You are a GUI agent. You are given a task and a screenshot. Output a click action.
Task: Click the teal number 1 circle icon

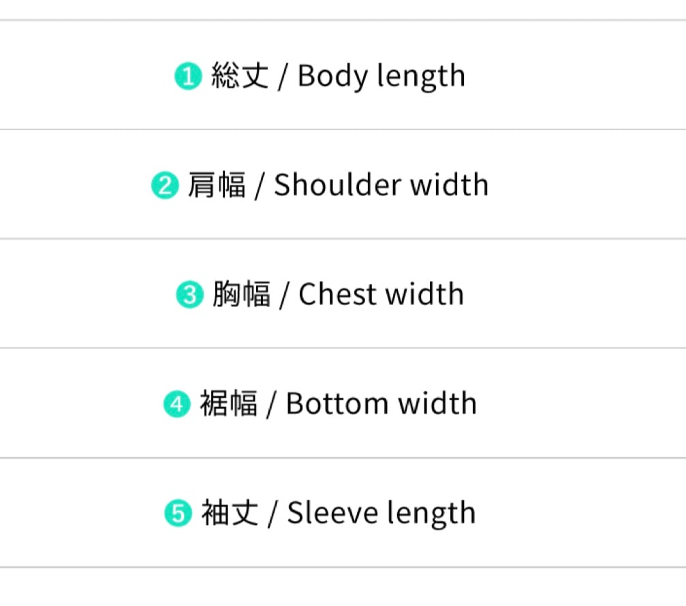coord(189,76)
